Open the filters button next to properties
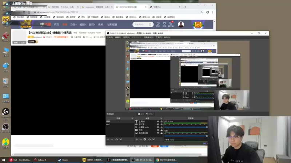The width and height of the screenshot is (291, 163). click(150, 114)
